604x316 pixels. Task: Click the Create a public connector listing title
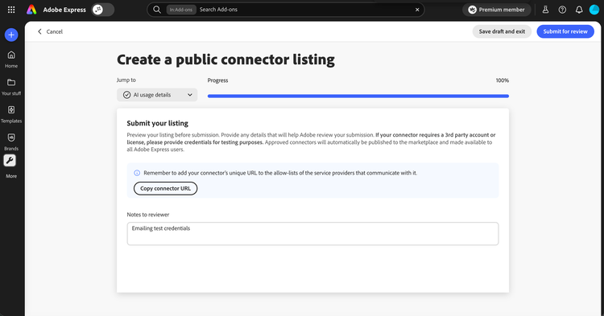coord(225,60)
